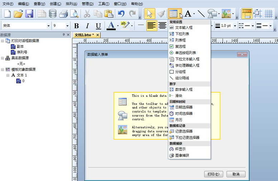Enable center text alignment
The height and width of the screenshot is (181, 278).
click(x=162, y=26)
